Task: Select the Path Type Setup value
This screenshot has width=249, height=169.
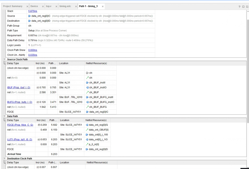Action: [x=31, y=31]
